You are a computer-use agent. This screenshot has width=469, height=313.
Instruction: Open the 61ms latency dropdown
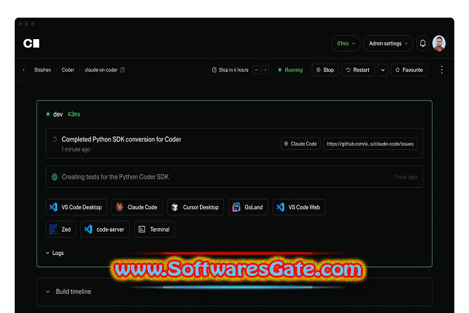(346, 44)
